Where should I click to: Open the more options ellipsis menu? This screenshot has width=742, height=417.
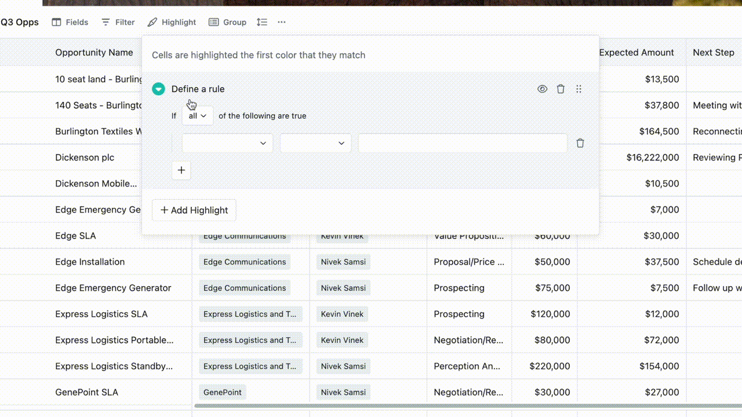coord(282,22)
